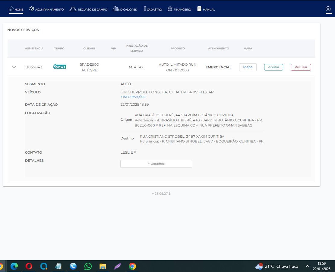Open File Explorer from the taskbar
335x272 pixels.
click(103, 266)
